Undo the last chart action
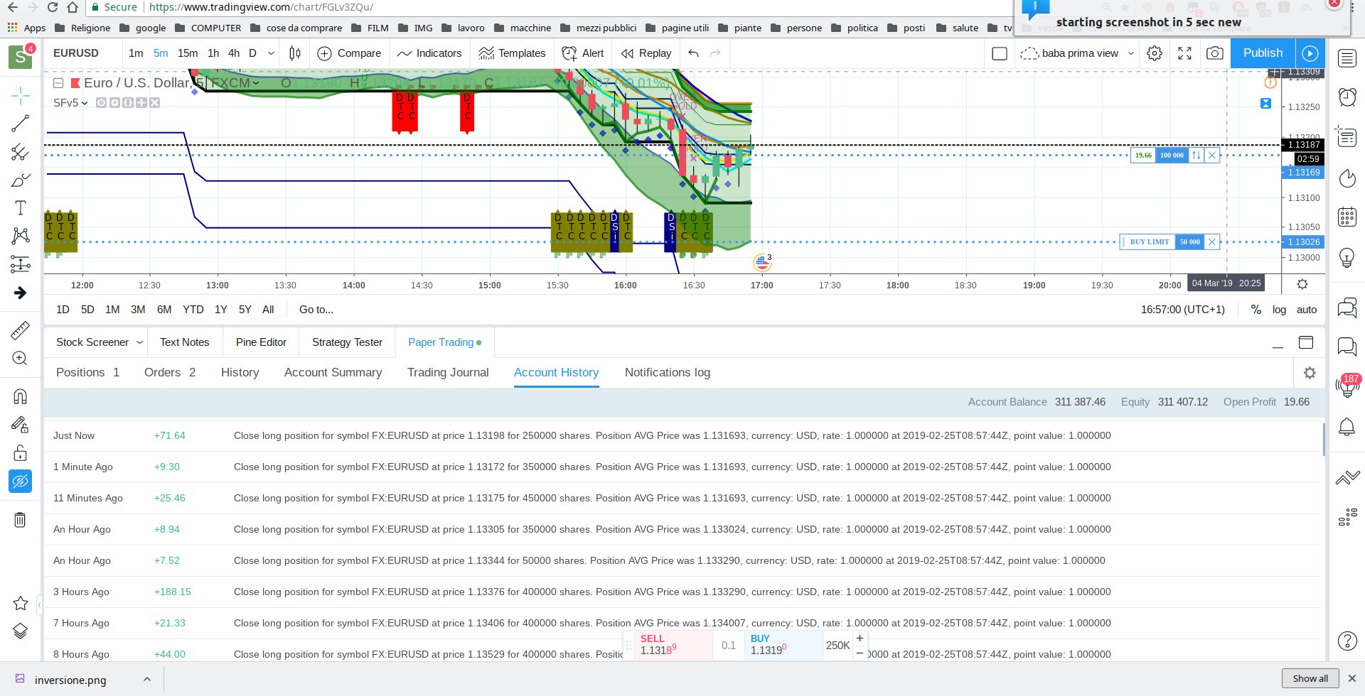This screenshot has width=1365, height=696. [x=694, y=53]
